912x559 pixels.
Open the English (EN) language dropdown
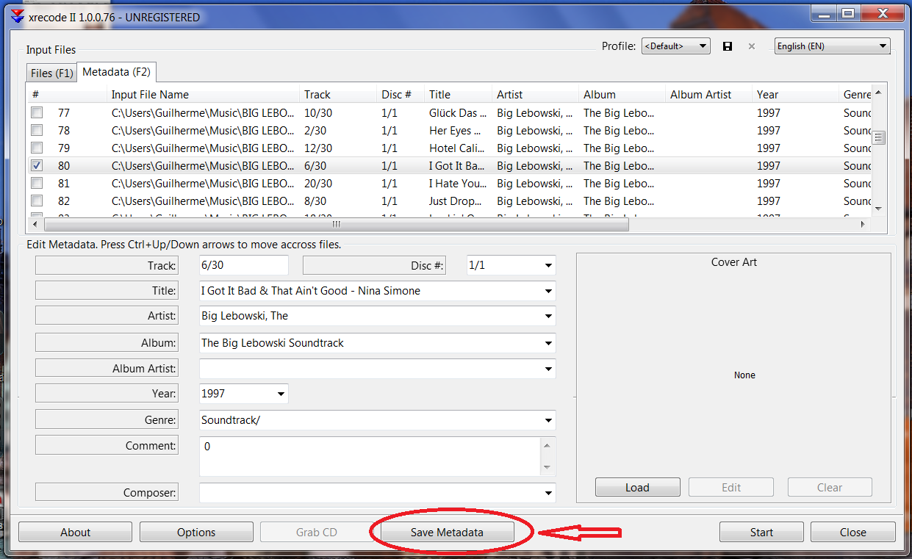pos(832,46)
